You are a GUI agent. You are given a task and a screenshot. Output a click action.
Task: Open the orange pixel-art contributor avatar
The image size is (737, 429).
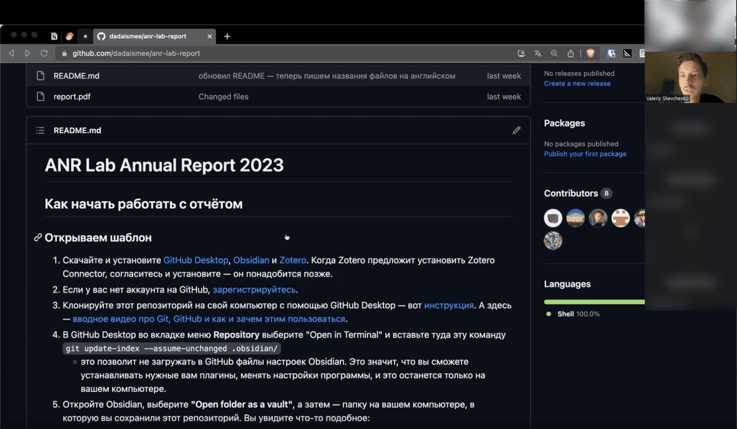coord(620,218)
